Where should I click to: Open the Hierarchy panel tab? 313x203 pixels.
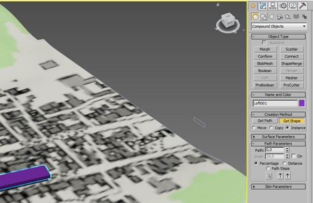[273, 6]
